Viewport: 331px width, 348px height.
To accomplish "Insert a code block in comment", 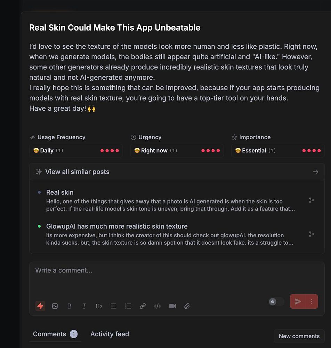I will pos(158,306).
